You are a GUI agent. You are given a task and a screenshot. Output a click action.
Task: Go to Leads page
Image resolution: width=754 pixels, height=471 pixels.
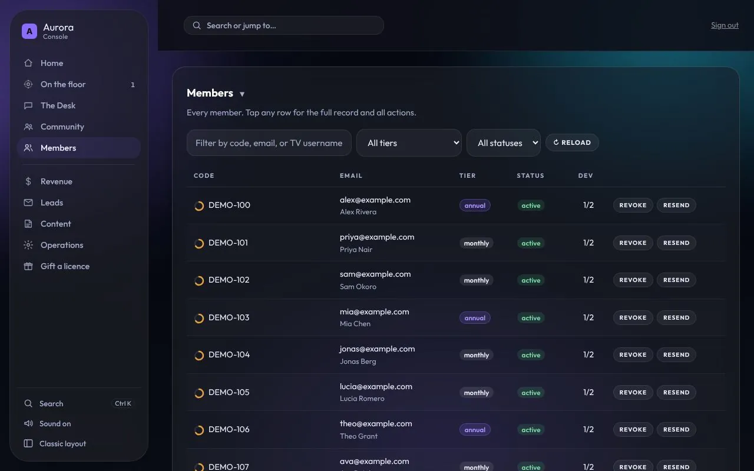point(79,203)
